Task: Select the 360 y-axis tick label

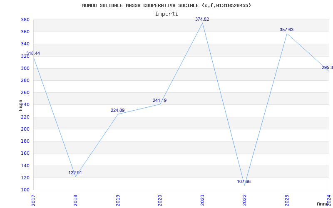Action: (25, 32)
